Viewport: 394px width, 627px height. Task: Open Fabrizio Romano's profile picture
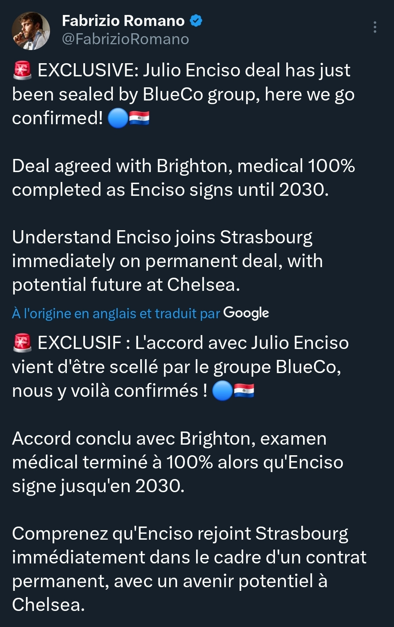31,31
